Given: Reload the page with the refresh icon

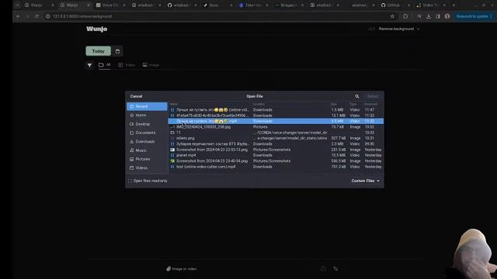Looking at the screenshot, I should tap(36, 16).
